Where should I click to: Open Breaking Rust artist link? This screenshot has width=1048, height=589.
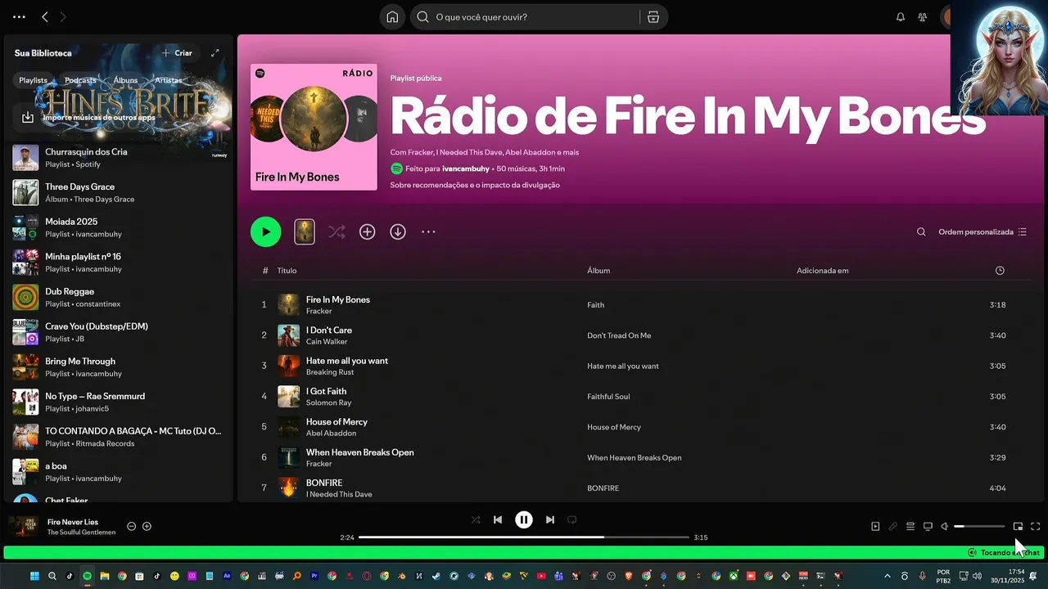330,372
